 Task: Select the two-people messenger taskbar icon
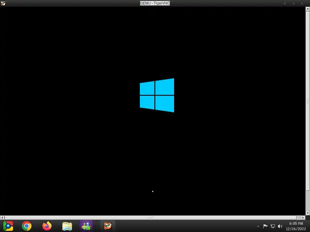[x=86, y=226]
